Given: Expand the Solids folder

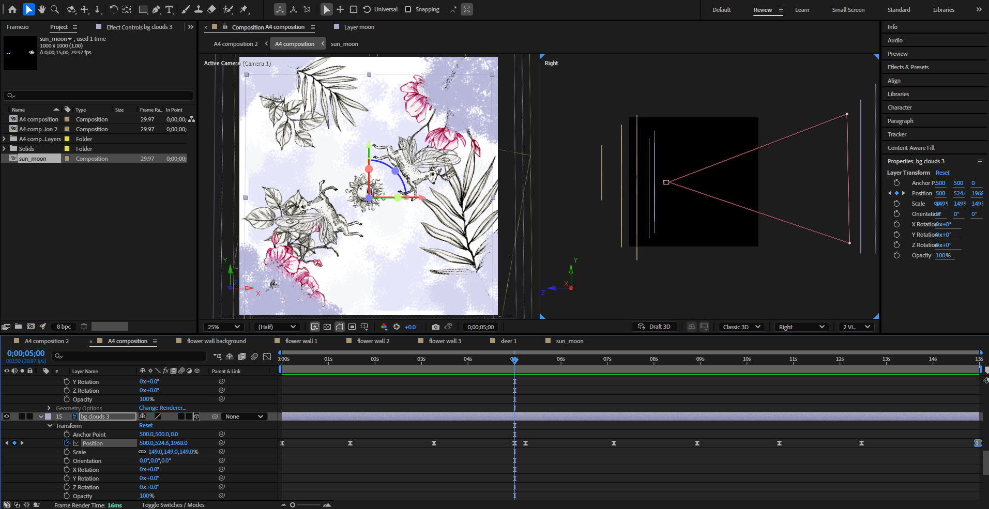Looking at the screenshot, I should click(4, 149).
